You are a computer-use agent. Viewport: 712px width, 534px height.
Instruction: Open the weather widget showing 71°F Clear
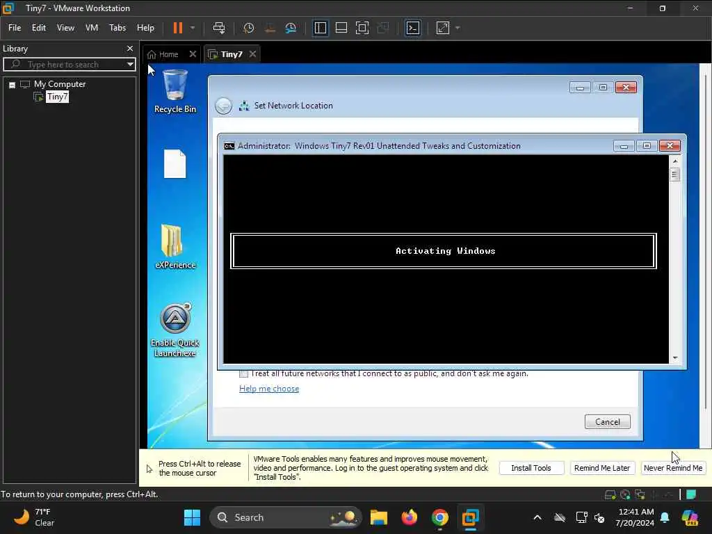coord(34,517)
